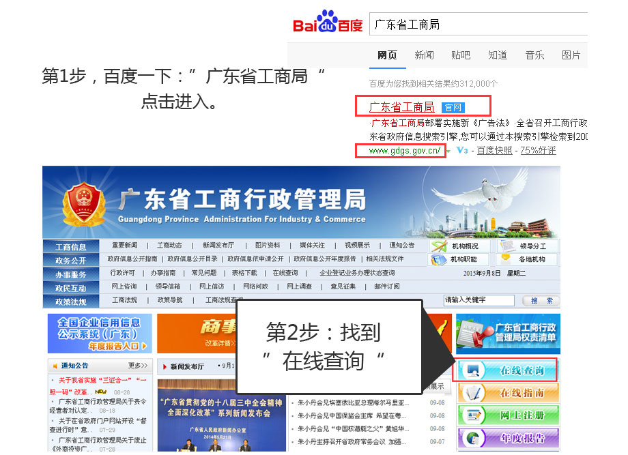628x455 pixels.
Task: Click the 机构职能 icon link
Action: pos(459,259)
